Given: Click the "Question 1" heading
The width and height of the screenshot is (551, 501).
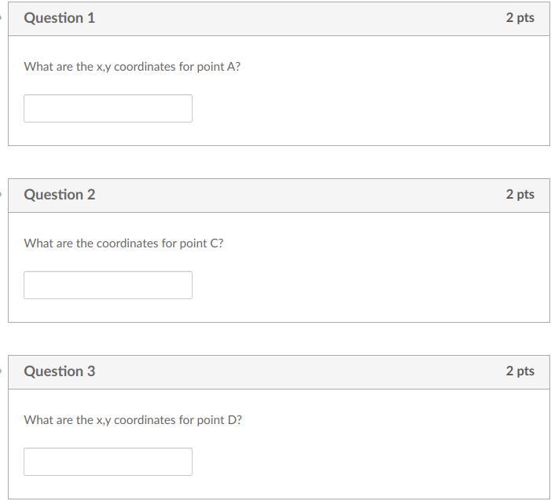Looking at the screenshot, I should tap(60, 18).
